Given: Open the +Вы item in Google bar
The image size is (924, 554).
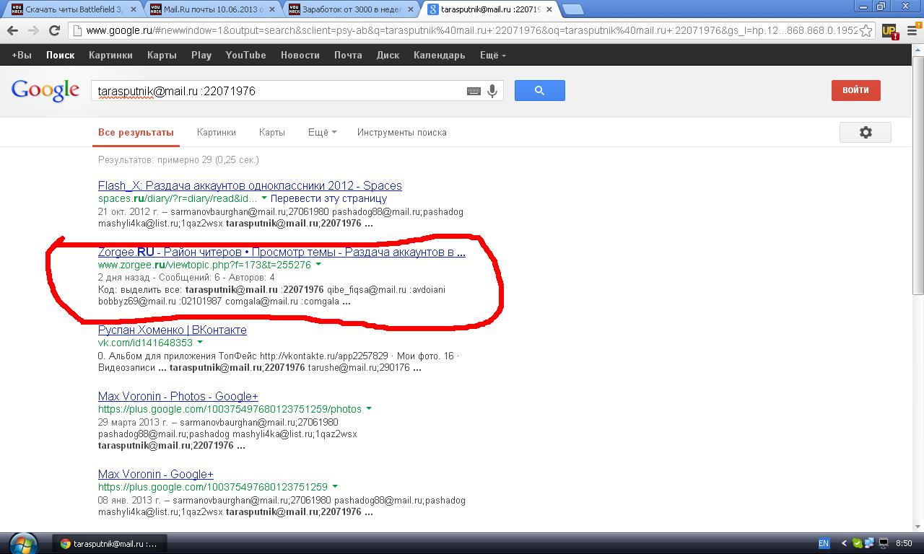Looking at the screenshot, I should point(22,55).
